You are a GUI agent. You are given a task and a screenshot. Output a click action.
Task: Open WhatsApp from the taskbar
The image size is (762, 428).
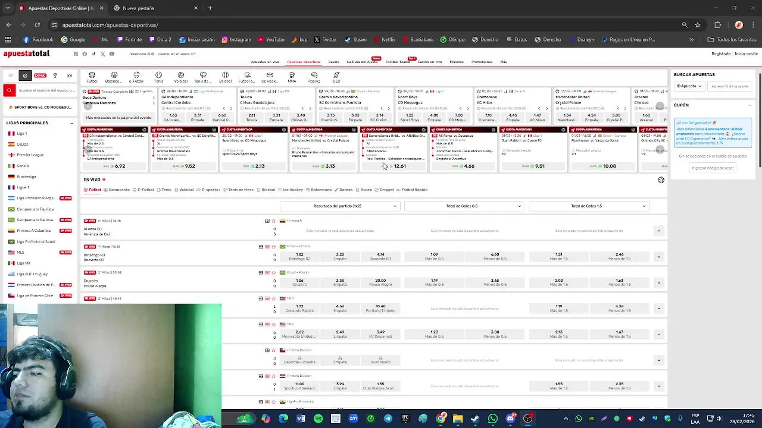492,418
